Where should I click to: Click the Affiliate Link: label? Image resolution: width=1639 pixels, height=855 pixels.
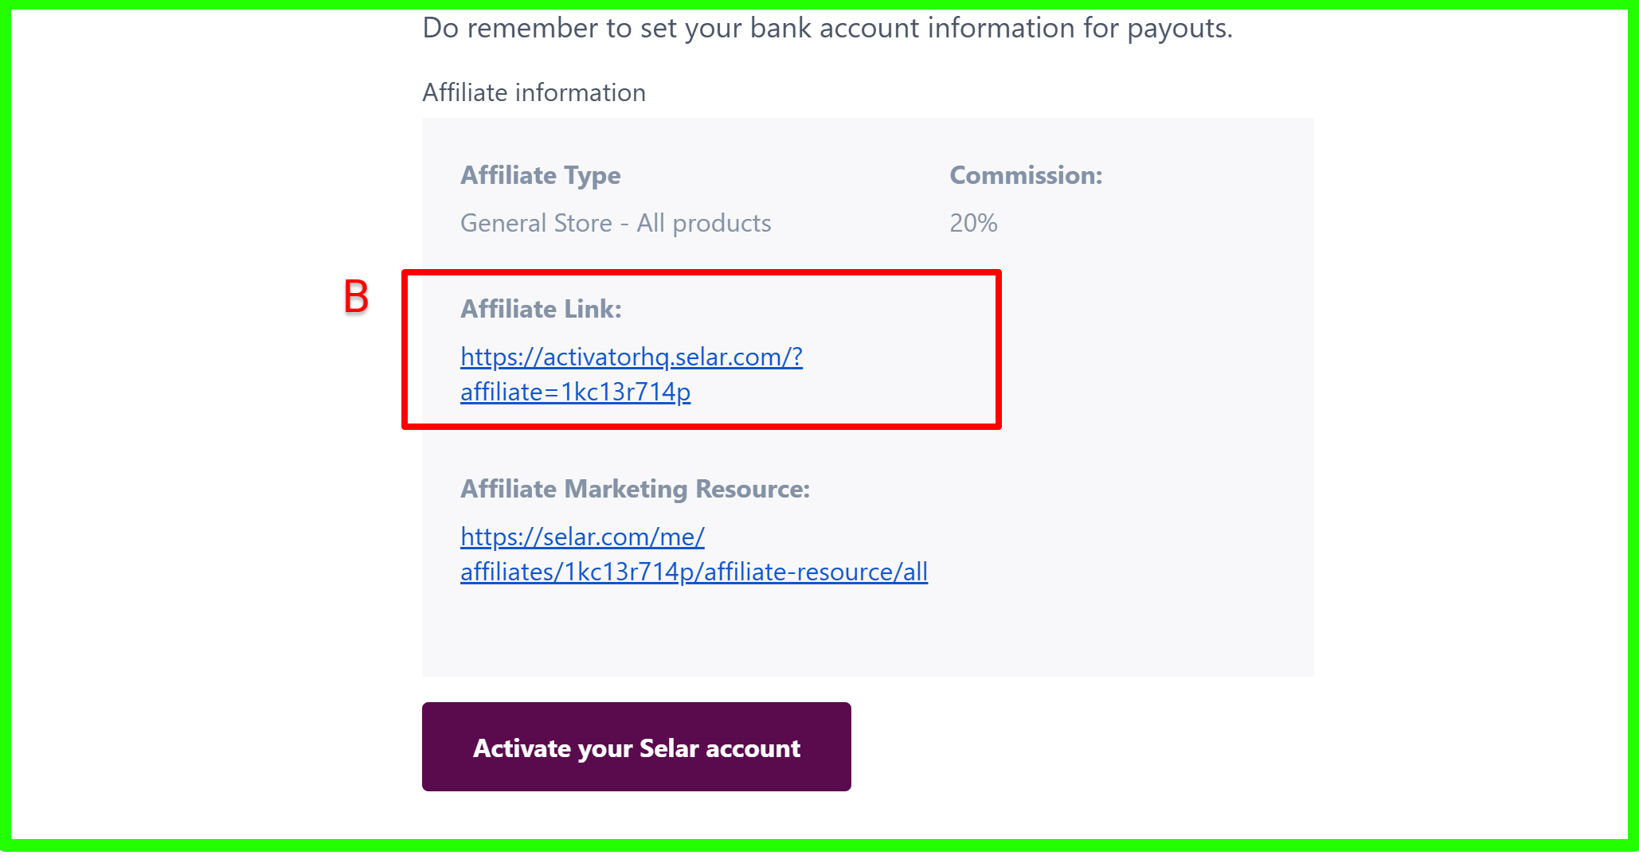pos(541,309)
